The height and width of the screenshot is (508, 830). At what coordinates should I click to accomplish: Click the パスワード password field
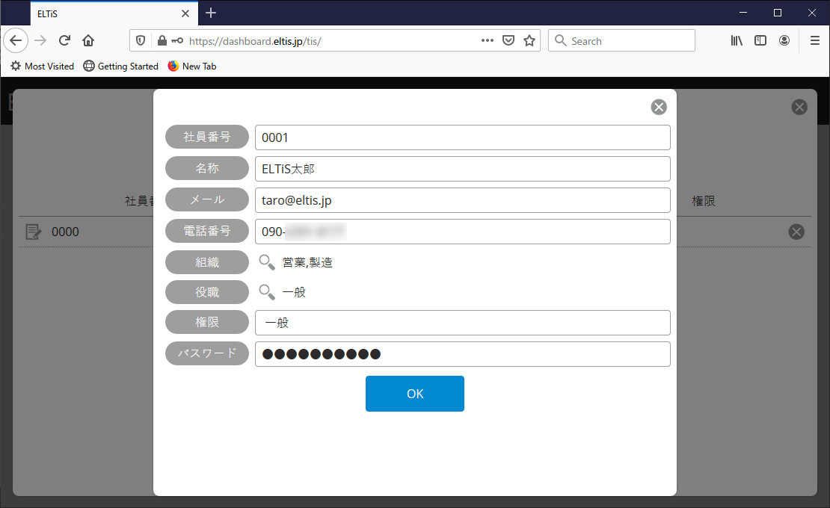[463, 354]
